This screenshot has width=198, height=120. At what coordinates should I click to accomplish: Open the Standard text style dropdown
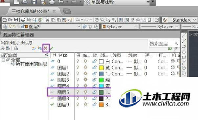click(x=195, y=20)
